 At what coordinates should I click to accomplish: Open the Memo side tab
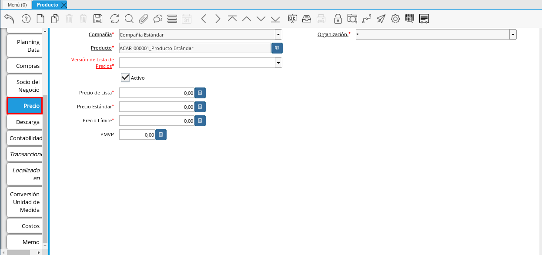[25, 242]
